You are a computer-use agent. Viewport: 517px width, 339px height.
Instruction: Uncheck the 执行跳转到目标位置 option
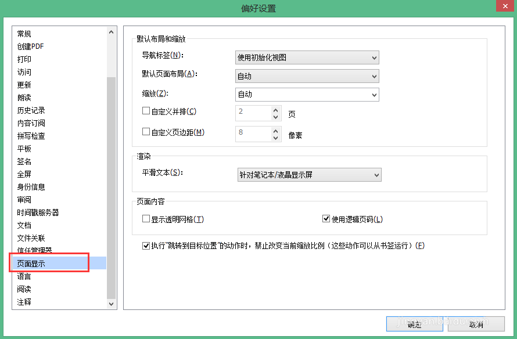coord(146,246)
